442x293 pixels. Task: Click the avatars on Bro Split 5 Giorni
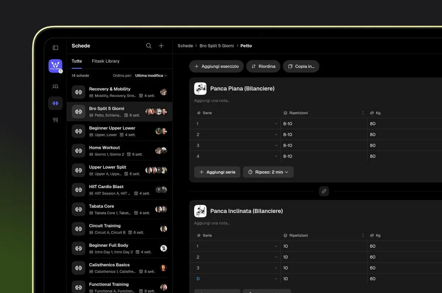pyautogui.click(x=157, y=111)
